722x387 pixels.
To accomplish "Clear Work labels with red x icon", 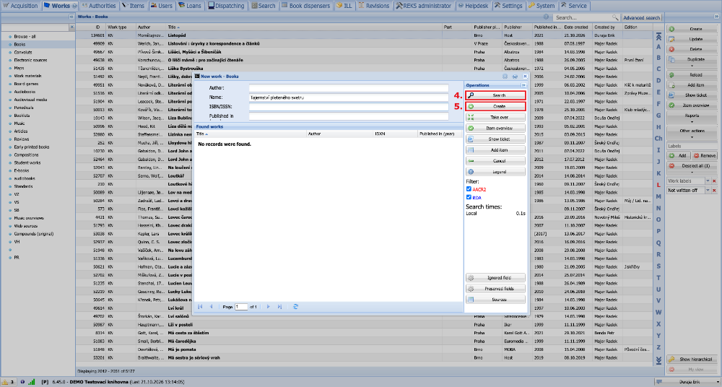I will [x=715, y=181].
